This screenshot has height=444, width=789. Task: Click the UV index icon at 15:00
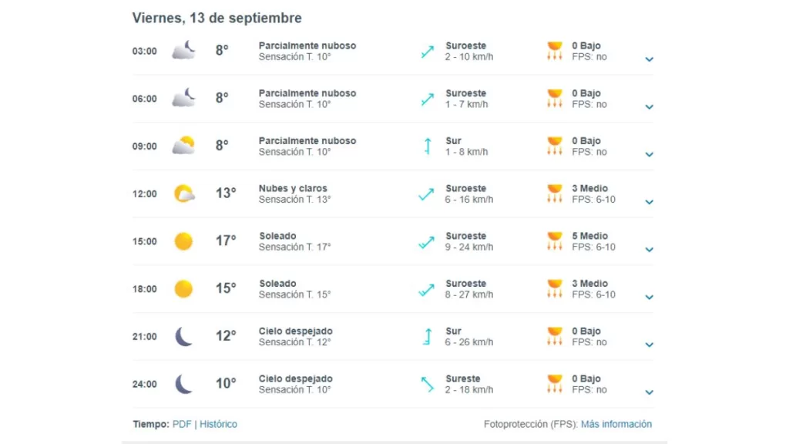coord(554,241)
